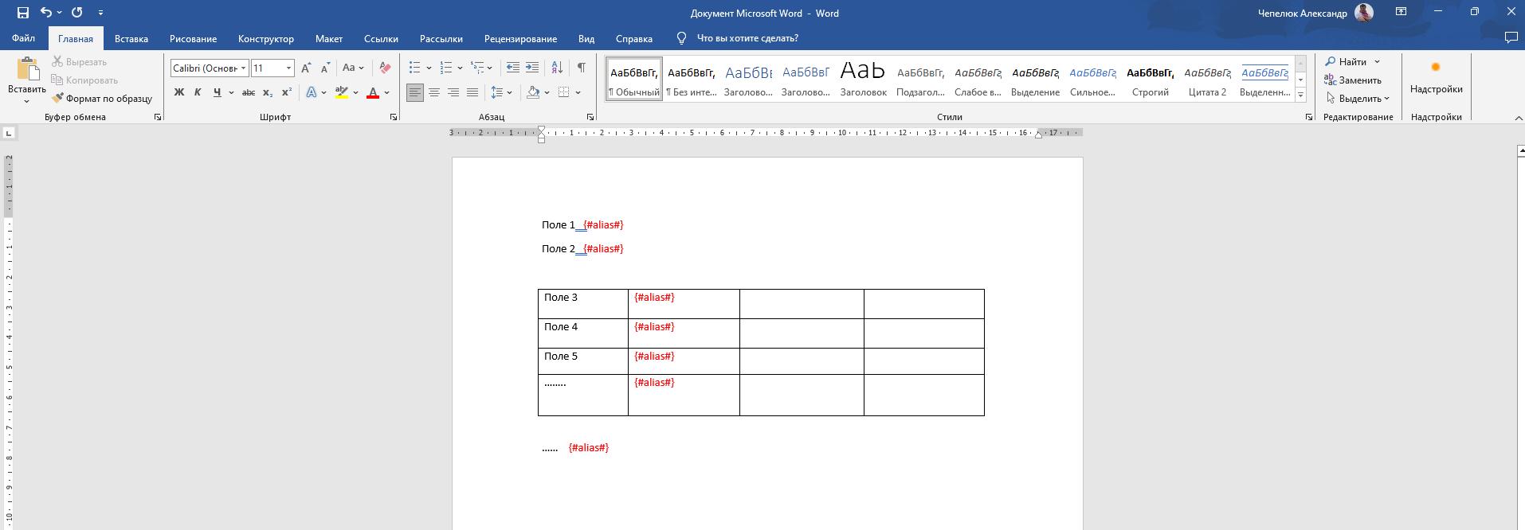The height and width of the screenshot is (530, 1525).
Task: Open the Вставка ribbon tab
Action: point(131,38)
